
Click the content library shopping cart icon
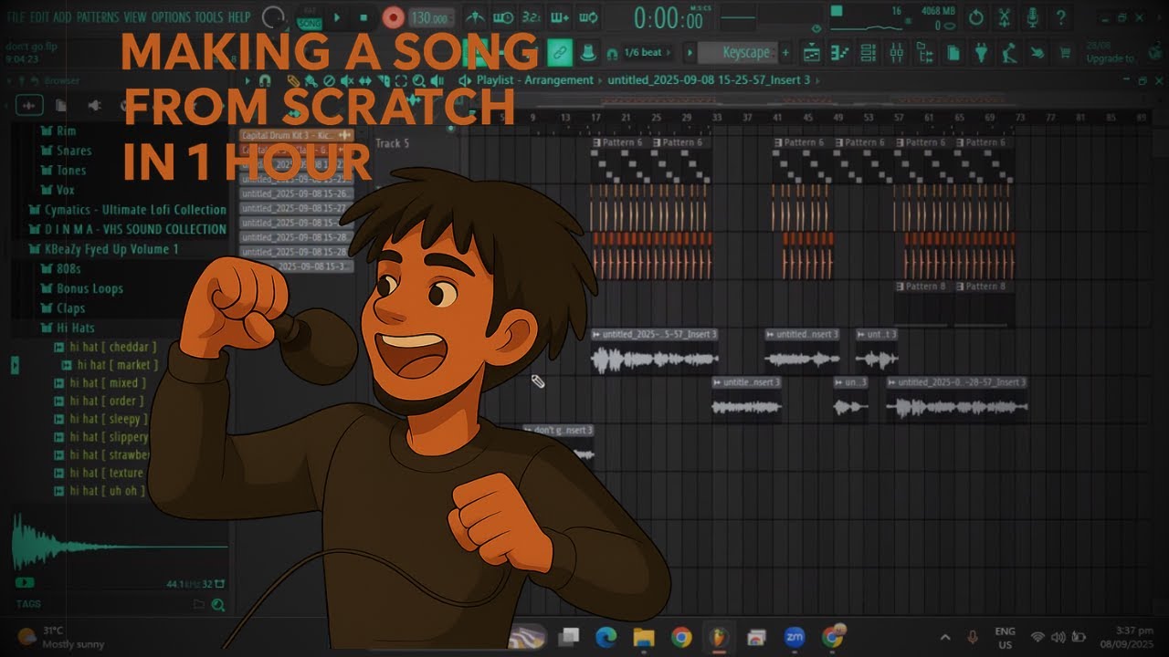1065,53
